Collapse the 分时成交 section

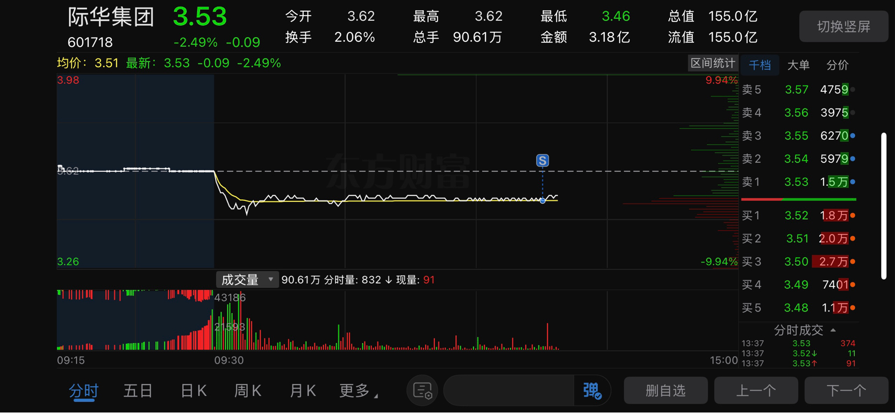click(805, 330)
